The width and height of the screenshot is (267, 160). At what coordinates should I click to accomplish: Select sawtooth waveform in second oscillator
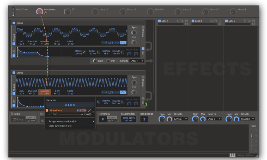coord(104,93)
